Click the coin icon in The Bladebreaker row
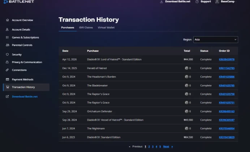 [186, 85]
